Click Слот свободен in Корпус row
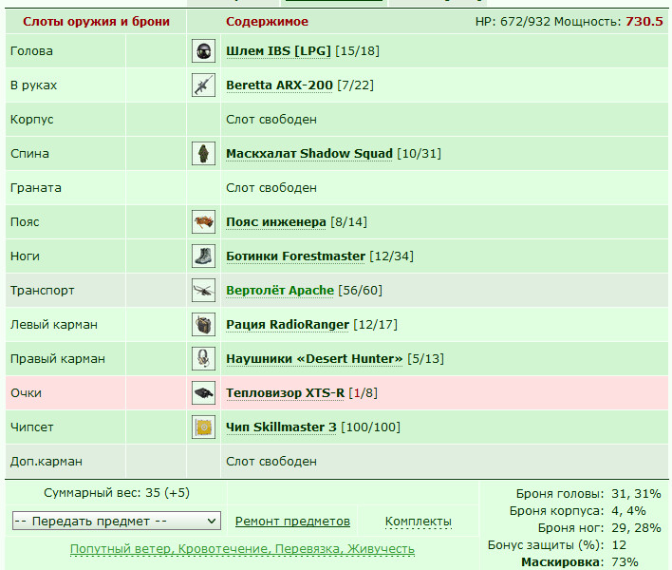The width and height of the screenshot is (672, 570). coord(271,120)
